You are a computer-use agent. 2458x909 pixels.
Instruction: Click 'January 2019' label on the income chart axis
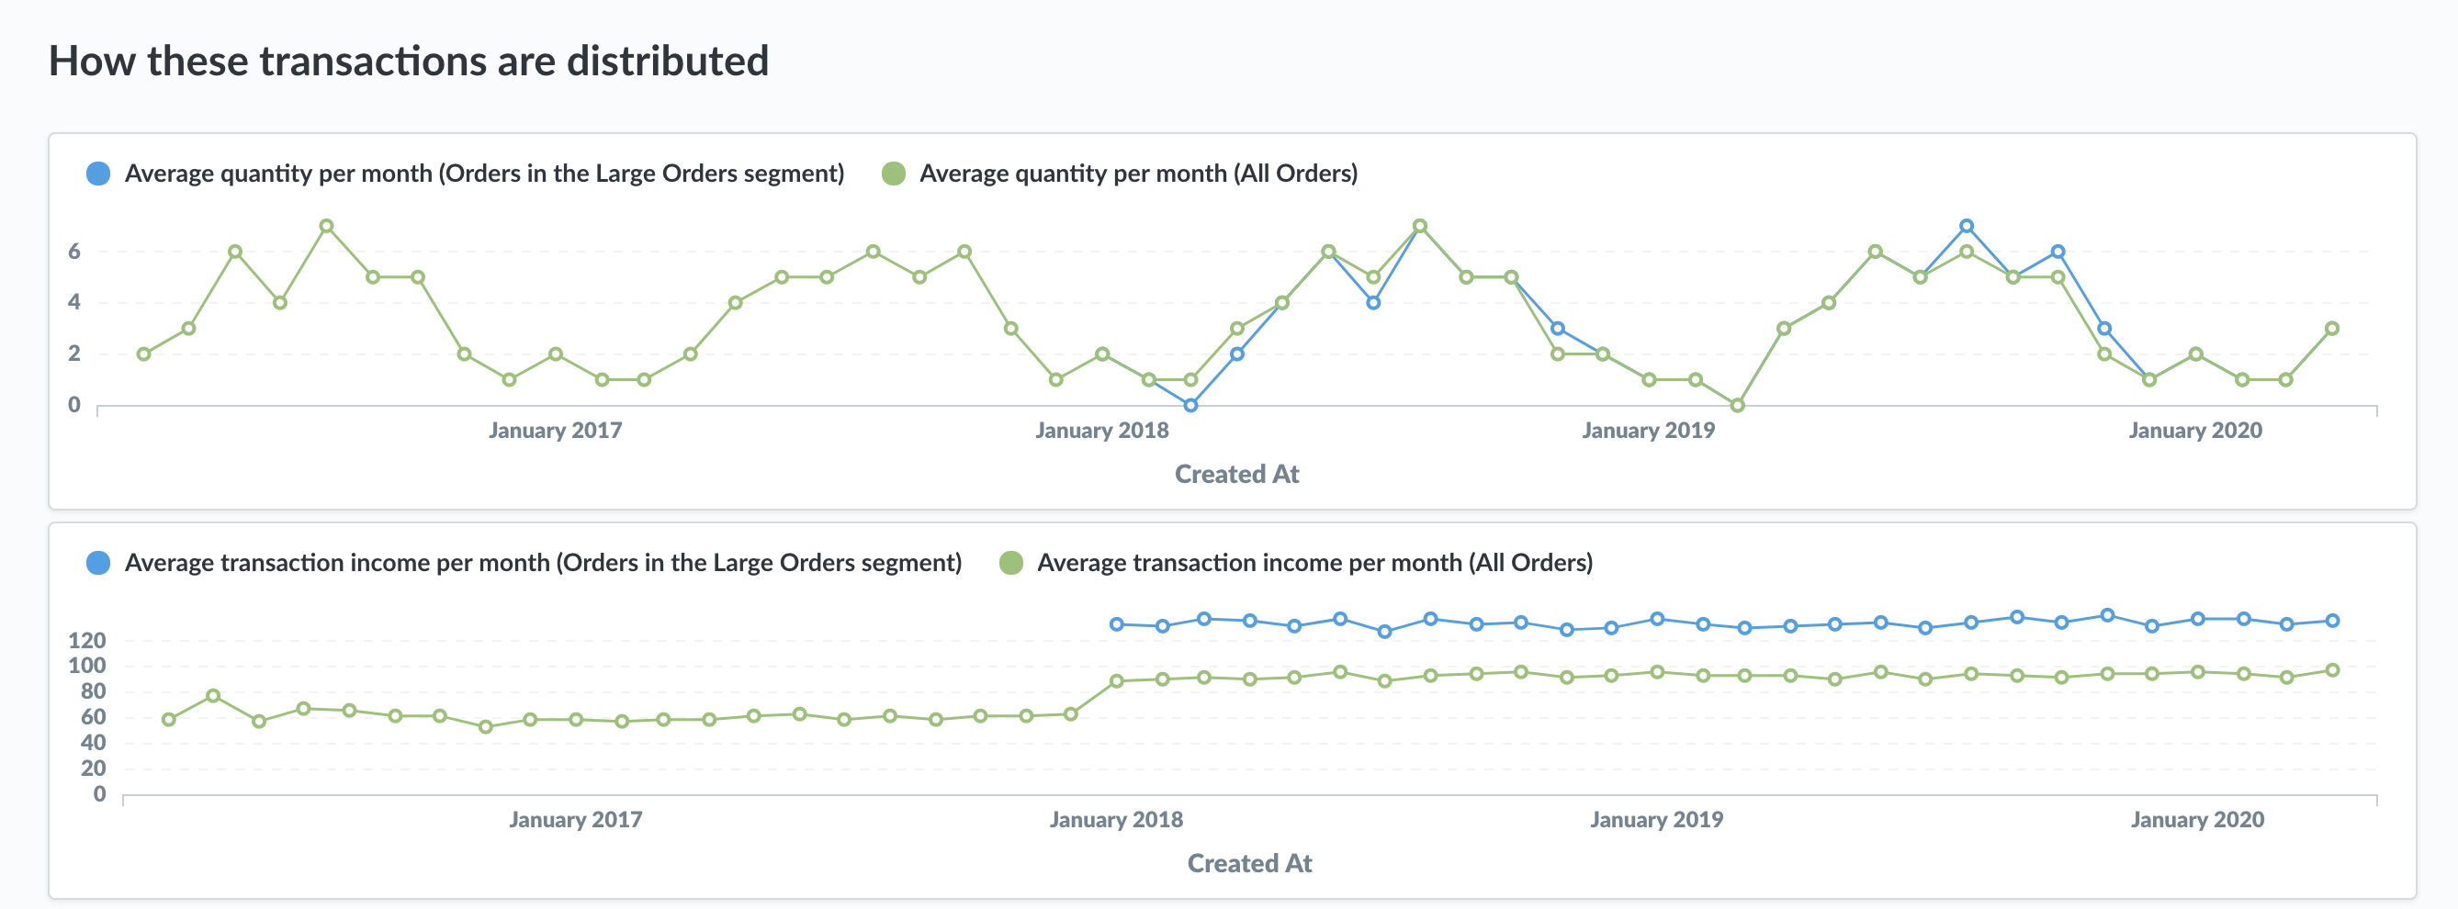pyautogui.click(x=1655, y=819)
